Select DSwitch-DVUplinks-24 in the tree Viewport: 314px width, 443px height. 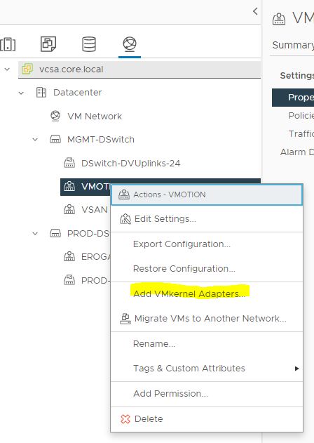130,164
